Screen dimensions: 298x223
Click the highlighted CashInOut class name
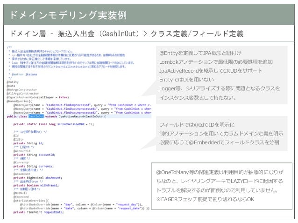point(36,116)
